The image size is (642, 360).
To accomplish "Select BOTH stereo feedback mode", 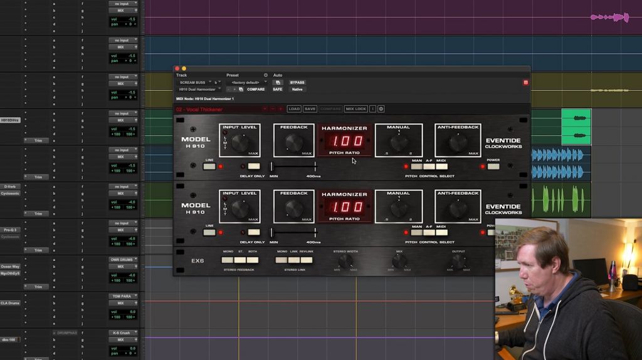I will pos(253,260).
